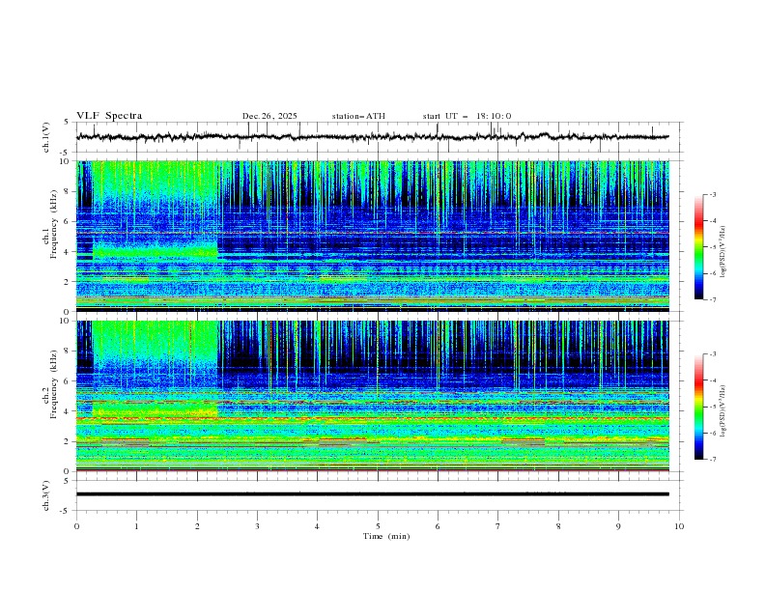Select the "Dec.26, 2025" date text
This screenshot has height=591, width=765.
click(x=269, y=116)
